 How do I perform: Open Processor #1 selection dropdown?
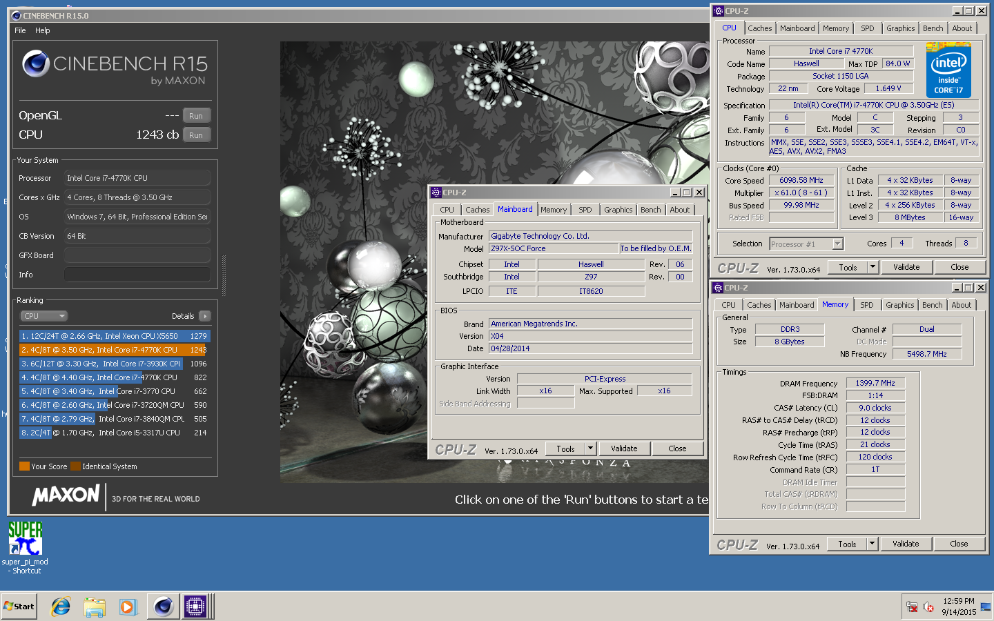[806, 244]
